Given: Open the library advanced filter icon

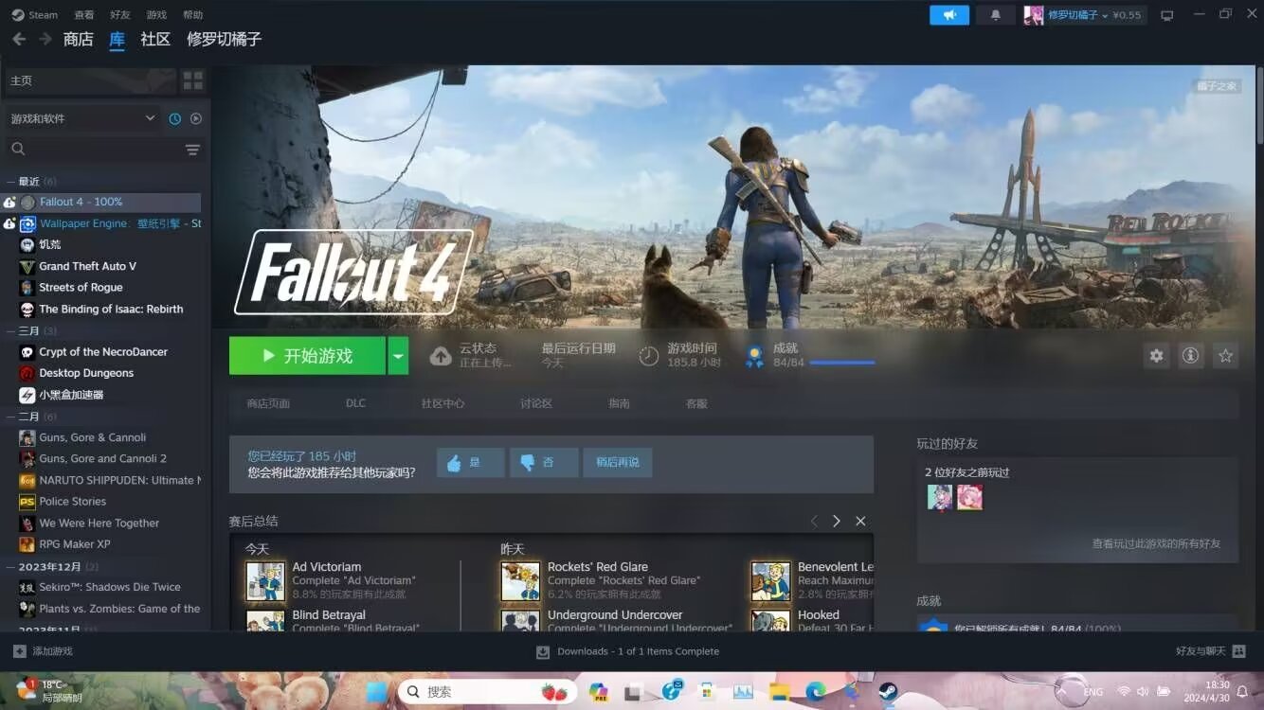Looking at the screenshot, I should point(192,150).
